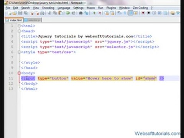This screenshot has height=138, width=184.
Task: Open the File menu
Action: [x=8, y=8]
